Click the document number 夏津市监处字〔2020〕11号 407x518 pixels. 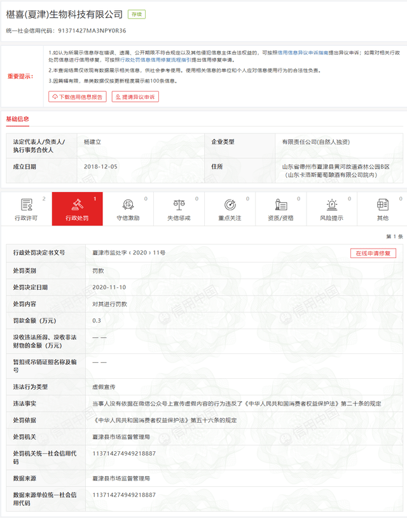[129, 253]
